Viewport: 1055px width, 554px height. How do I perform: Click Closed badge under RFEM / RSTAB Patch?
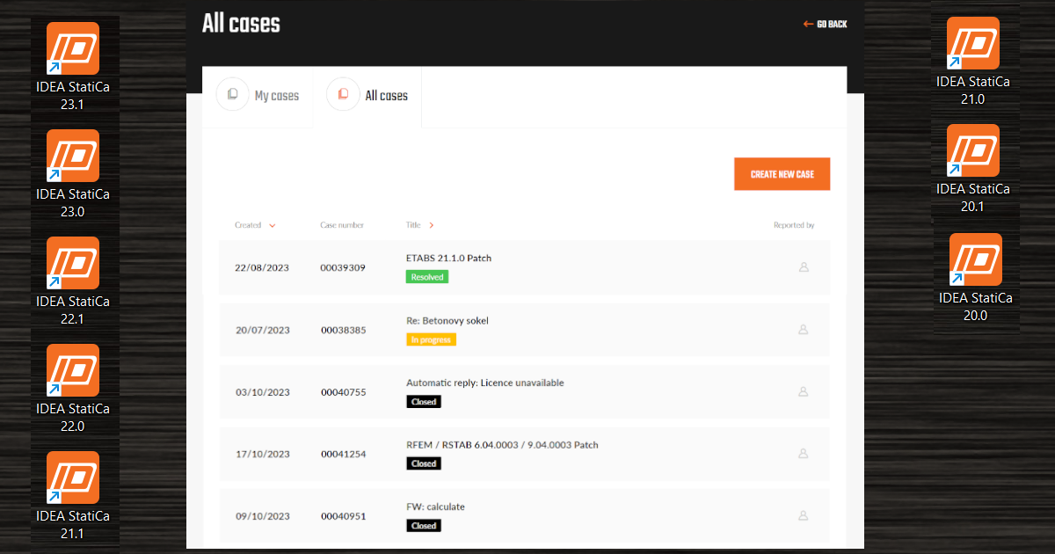point(423,463)
